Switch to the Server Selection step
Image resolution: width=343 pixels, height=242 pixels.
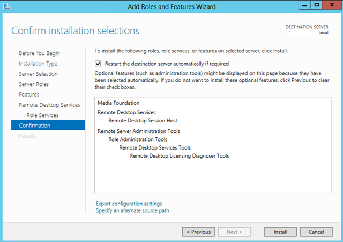[x=38, y=74]
